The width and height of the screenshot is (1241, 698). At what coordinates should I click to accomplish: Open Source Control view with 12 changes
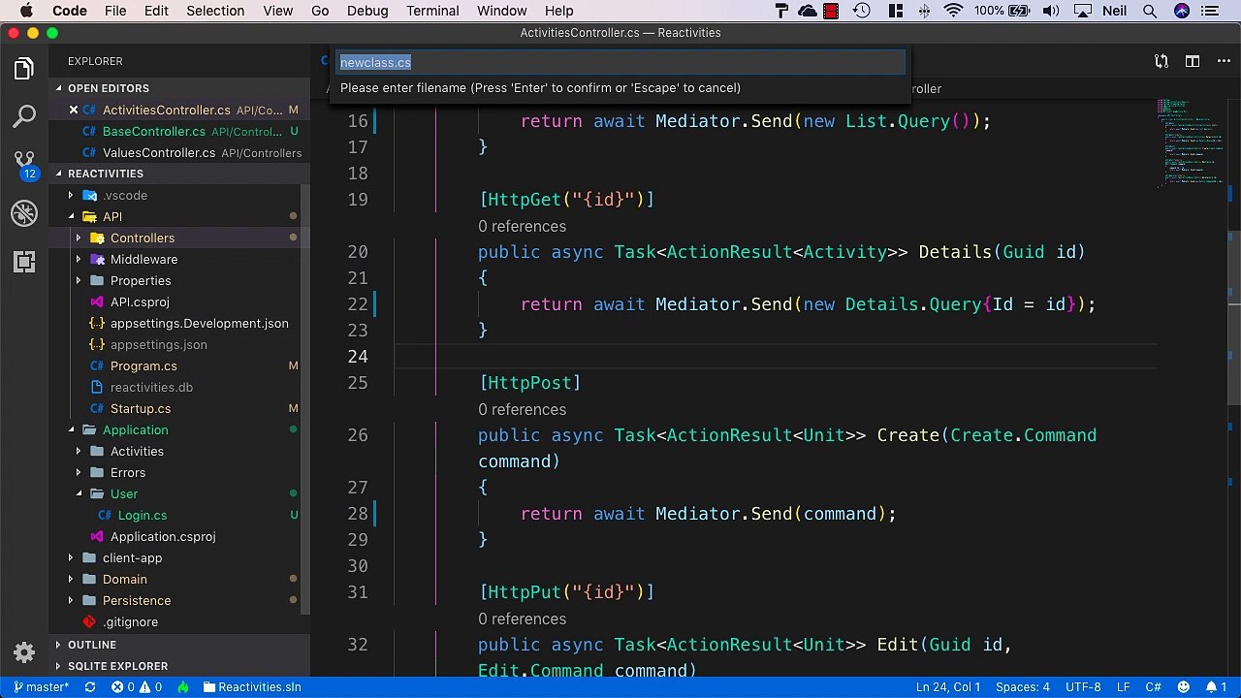[x=24, y=165]
